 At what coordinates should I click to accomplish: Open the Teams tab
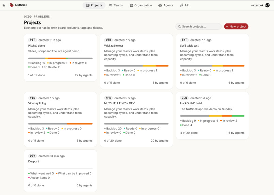point(116,5)
